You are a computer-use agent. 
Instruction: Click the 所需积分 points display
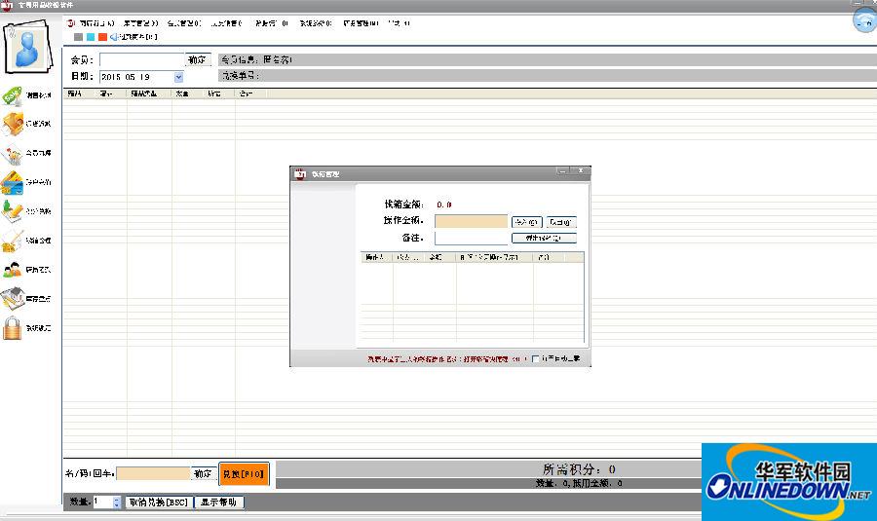[579, 469]
